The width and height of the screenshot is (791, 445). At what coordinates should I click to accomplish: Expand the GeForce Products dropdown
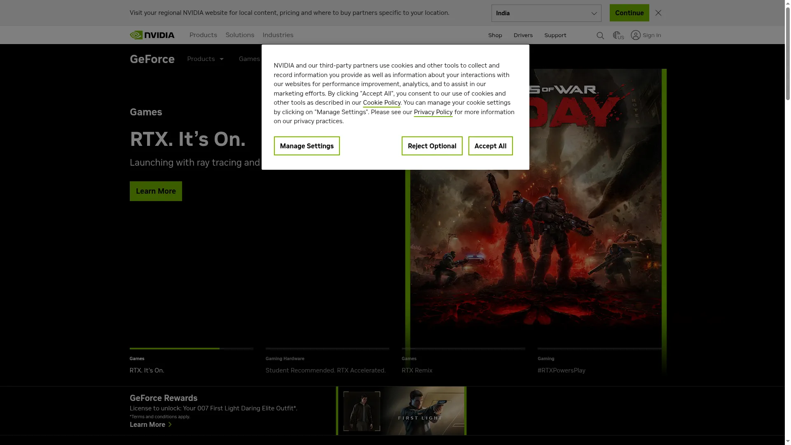coord(206,59)
